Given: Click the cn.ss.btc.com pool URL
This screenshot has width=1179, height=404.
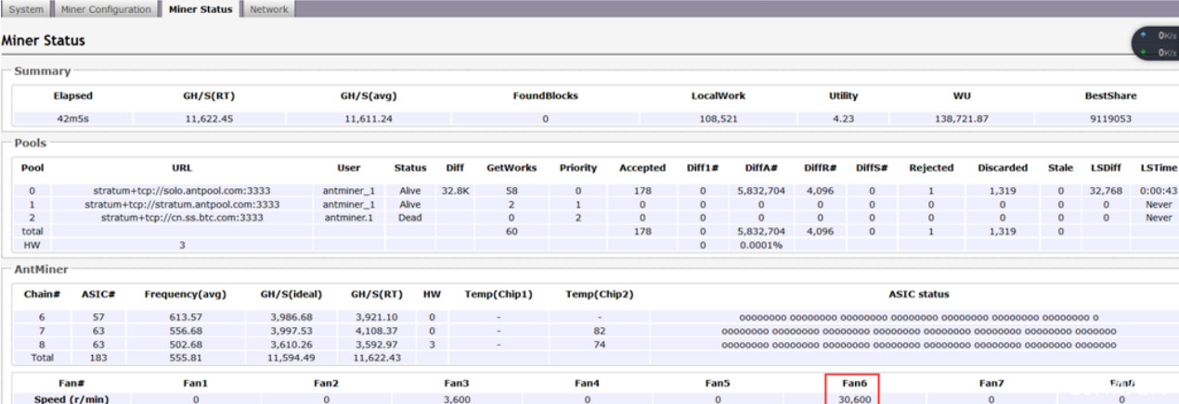Looking at the screenshot, I should point(183,218).
